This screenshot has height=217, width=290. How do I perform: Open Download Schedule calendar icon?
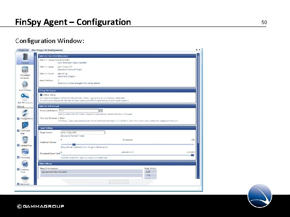point(25,70)
